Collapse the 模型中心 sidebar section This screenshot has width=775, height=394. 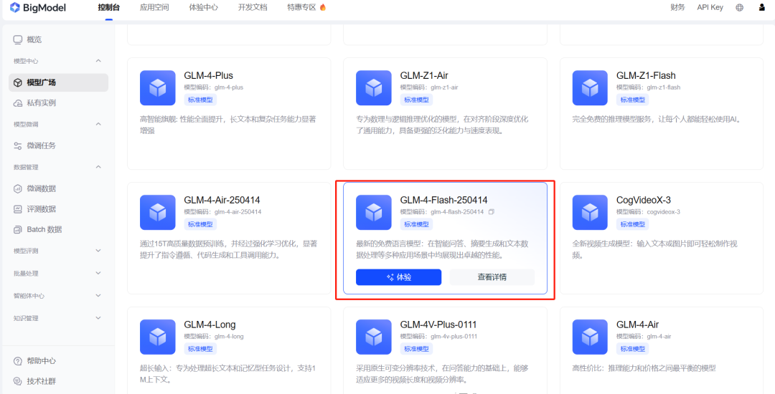pyautogui.click(x=98, y=61)
